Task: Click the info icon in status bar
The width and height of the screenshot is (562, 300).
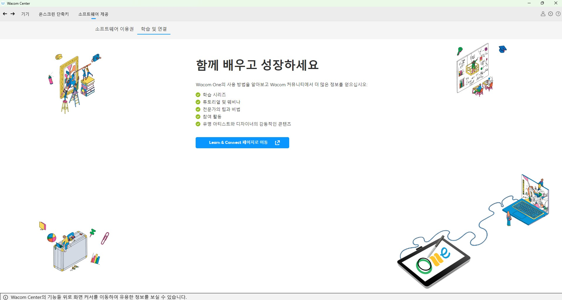Action: 5,297
